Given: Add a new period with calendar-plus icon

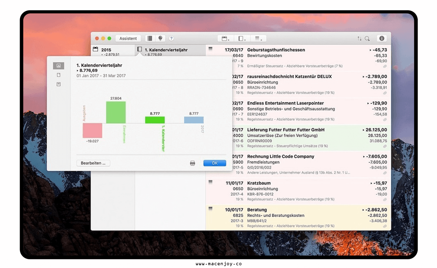Looking at the screenshot, I should pyautogui.click(x=225, y=38).
